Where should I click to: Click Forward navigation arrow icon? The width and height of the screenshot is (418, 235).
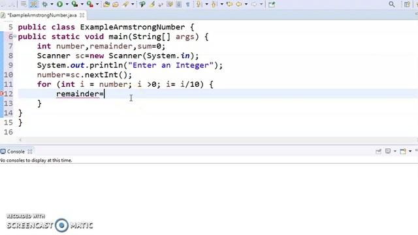[x=254, y=5]
